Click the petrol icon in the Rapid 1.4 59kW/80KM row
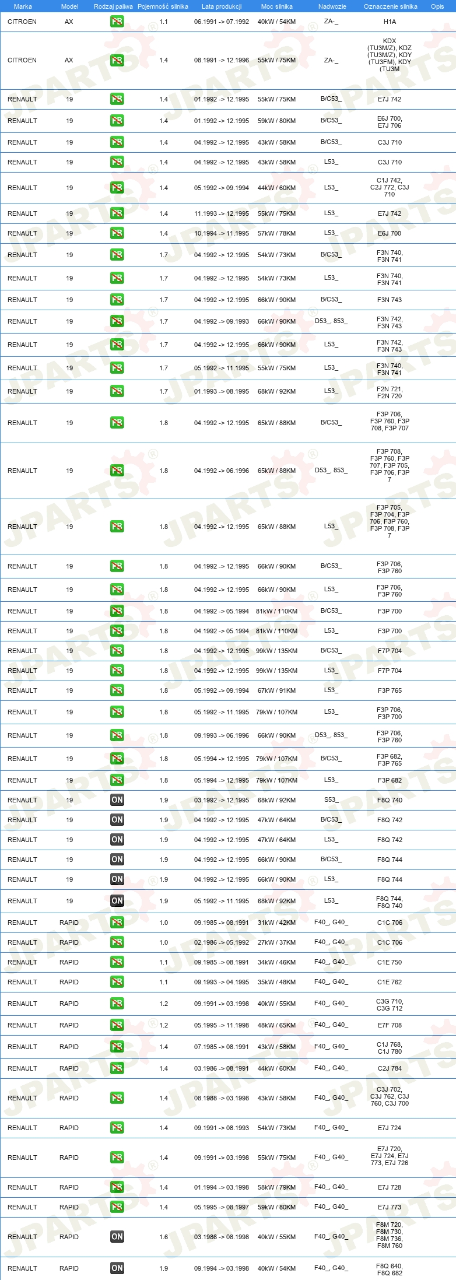Viewport: 456px width, 1280px height. click(x=117, y=1207)
